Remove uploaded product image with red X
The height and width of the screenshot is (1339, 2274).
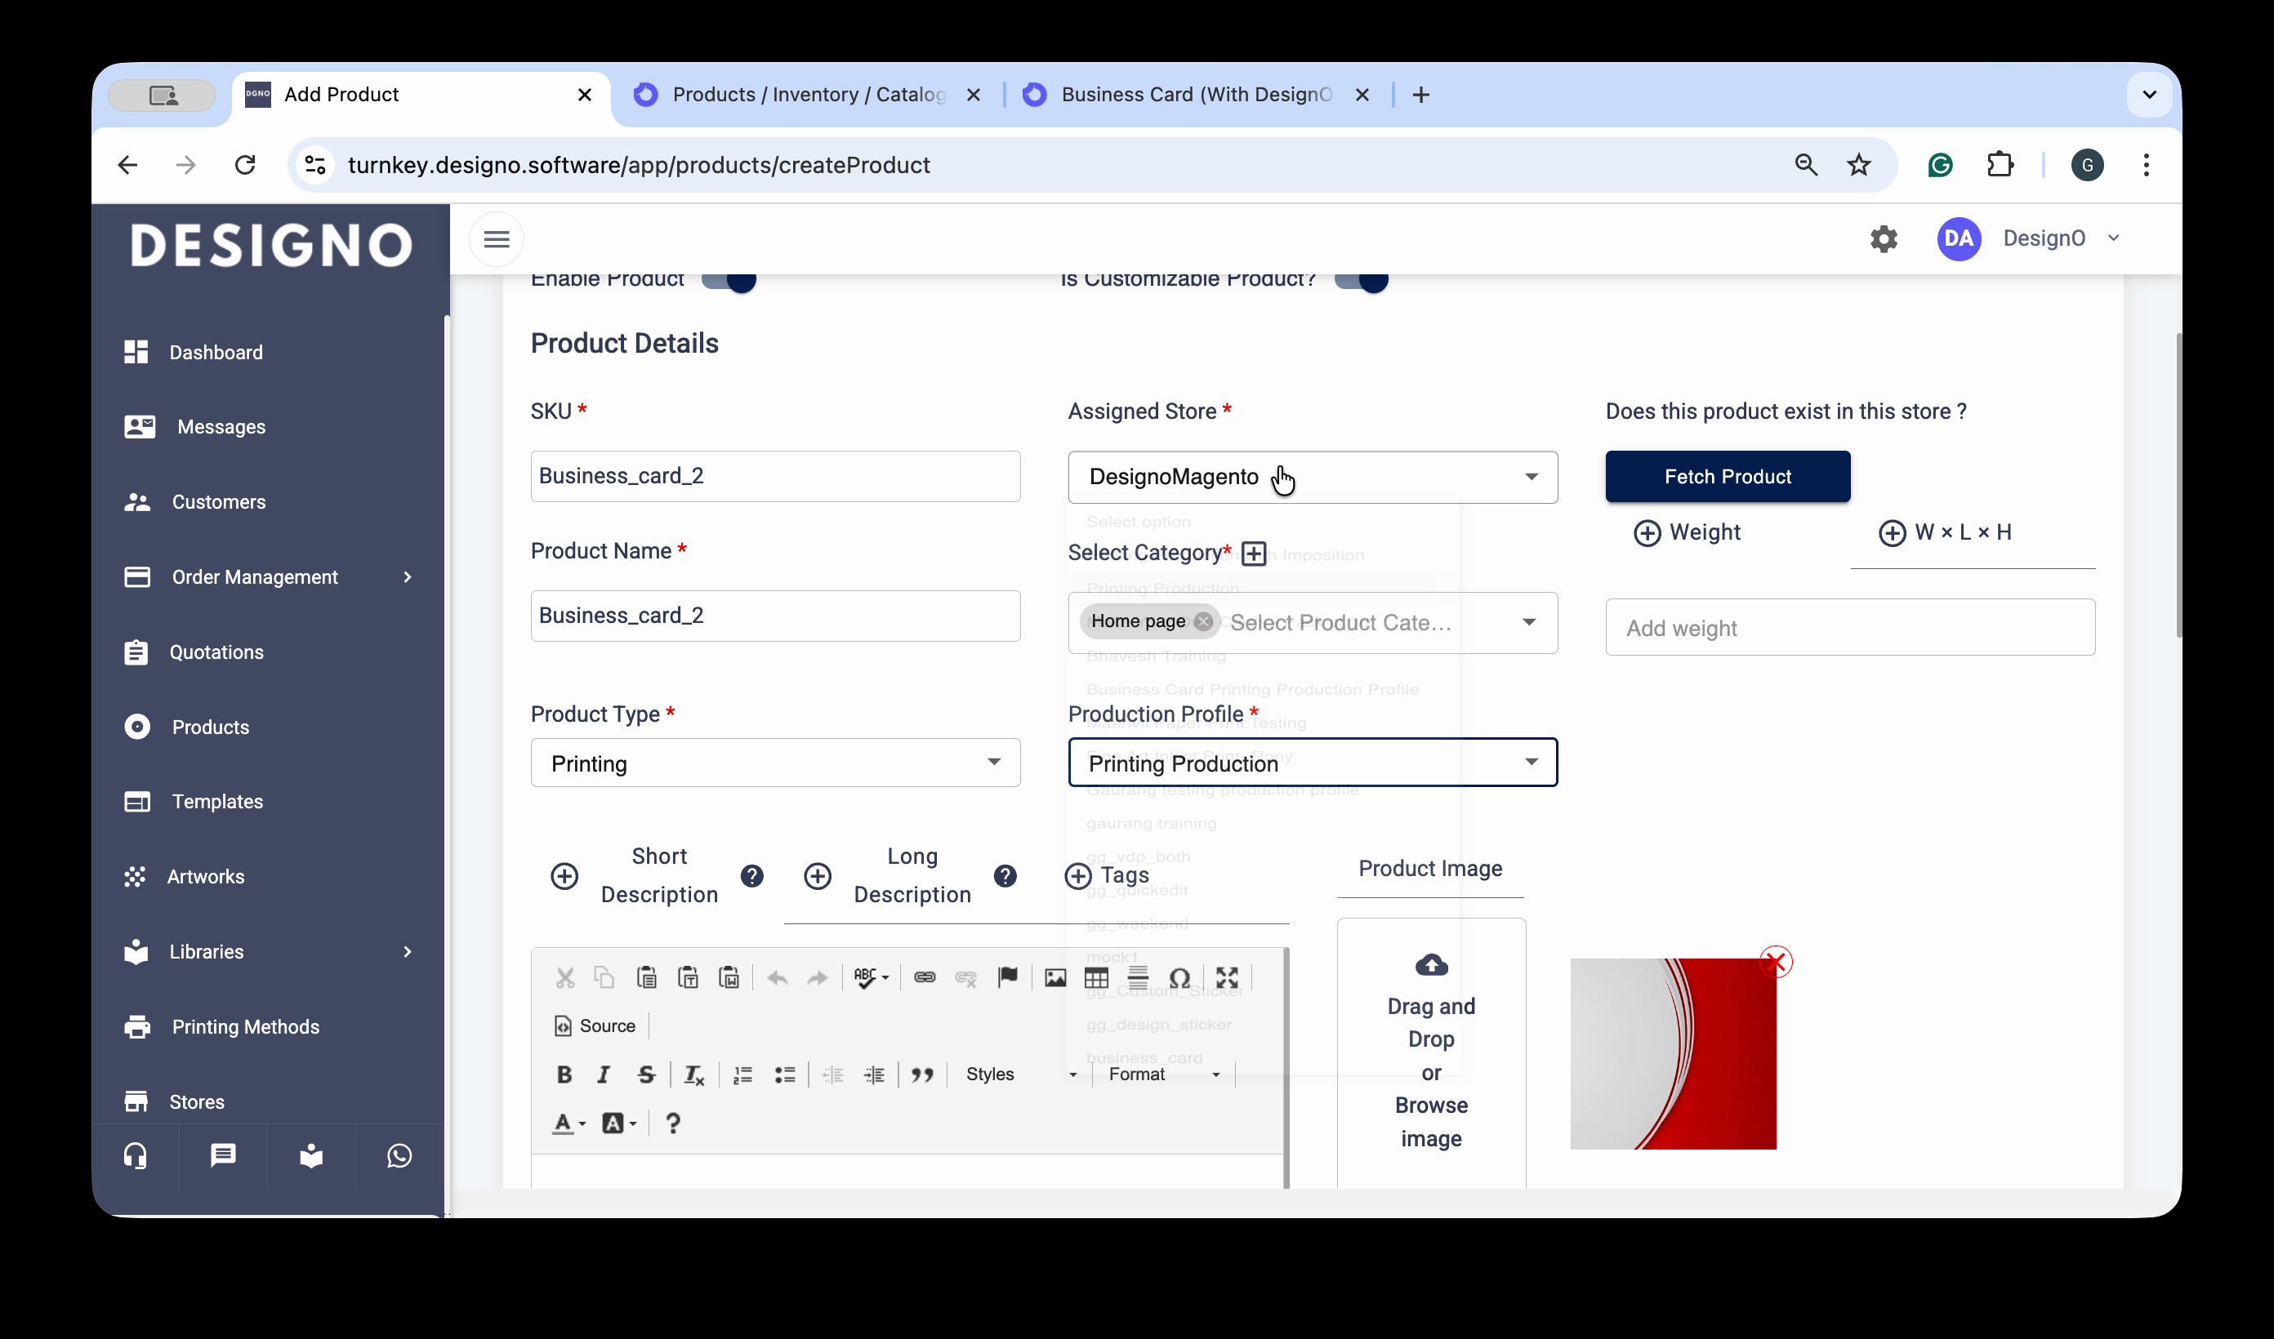click(x=1775, y=962)
